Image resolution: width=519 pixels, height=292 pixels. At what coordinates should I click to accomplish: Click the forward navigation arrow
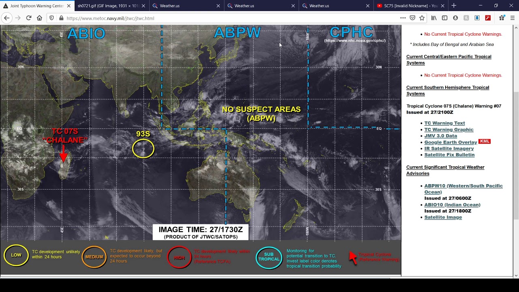point(17,18)
